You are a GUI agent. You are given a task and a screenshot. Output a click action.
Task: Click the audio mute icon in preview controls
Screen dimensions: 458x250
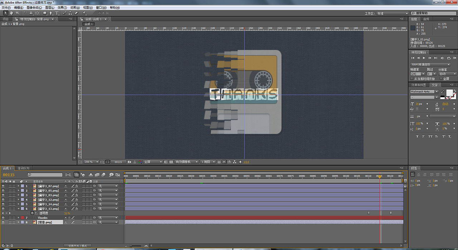(x=442, y=58)
